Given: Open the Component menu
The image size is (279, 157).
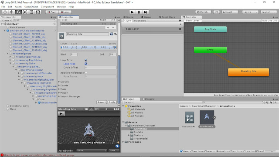Looking at the screenshot, I should pyautogui.click(x=48, y=7).
